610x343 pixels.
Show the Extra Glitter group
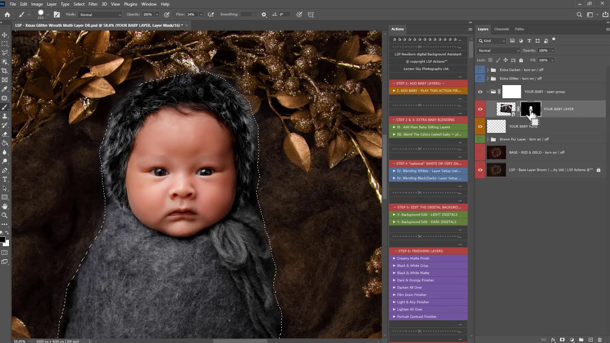(480, 79)
